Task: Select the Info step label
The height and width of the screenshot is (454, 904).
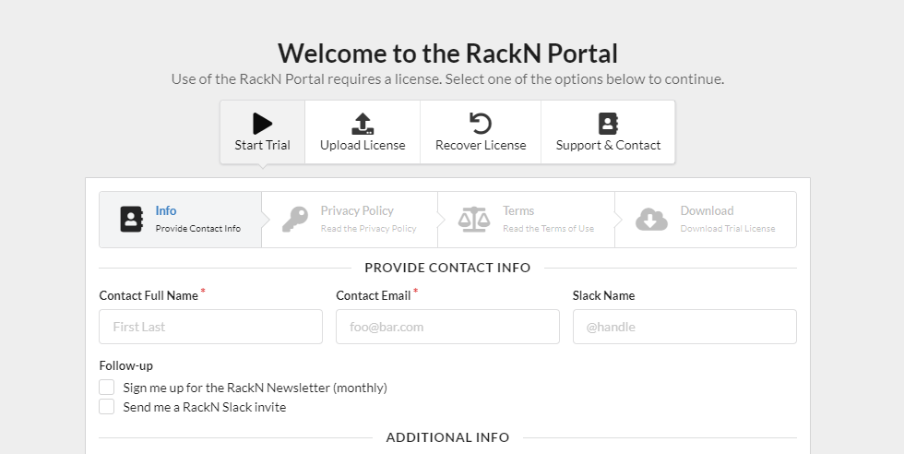Action: [x=166, y=210]
